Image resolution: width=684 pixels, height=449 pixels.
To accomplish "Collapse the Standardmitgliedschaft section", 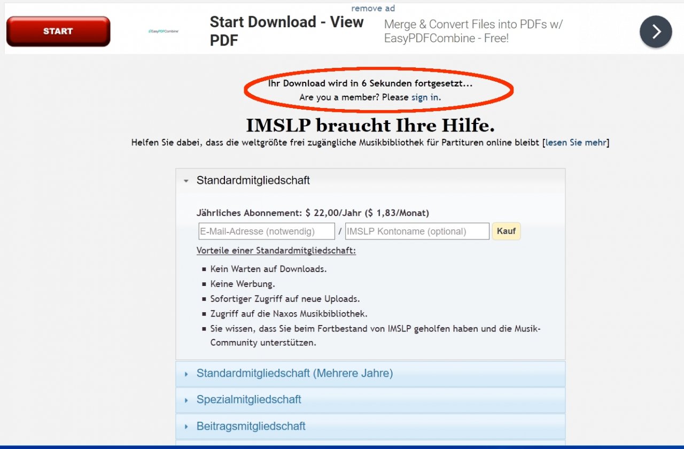I will tap(370, 181).
